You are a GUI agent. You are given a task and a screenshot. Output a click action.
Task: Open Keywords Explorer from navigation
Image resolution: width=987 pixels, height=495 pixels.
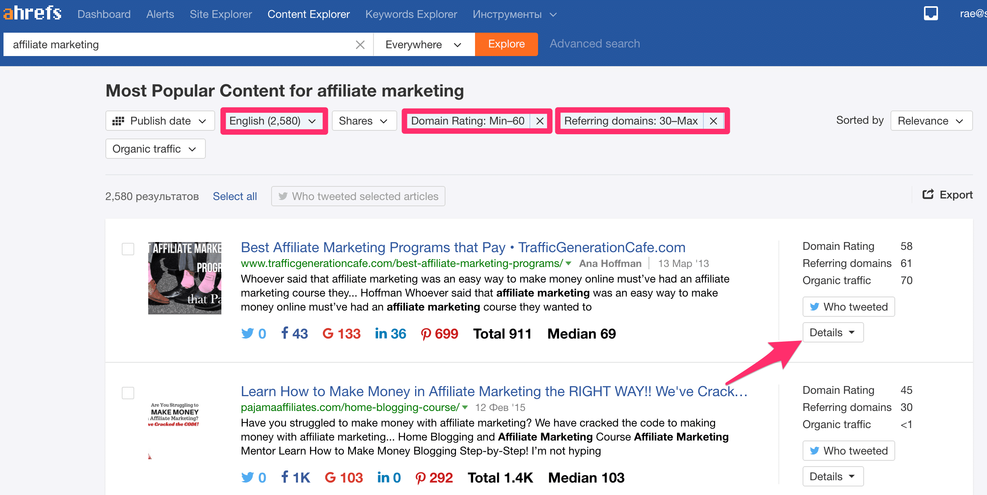(411, 14)
